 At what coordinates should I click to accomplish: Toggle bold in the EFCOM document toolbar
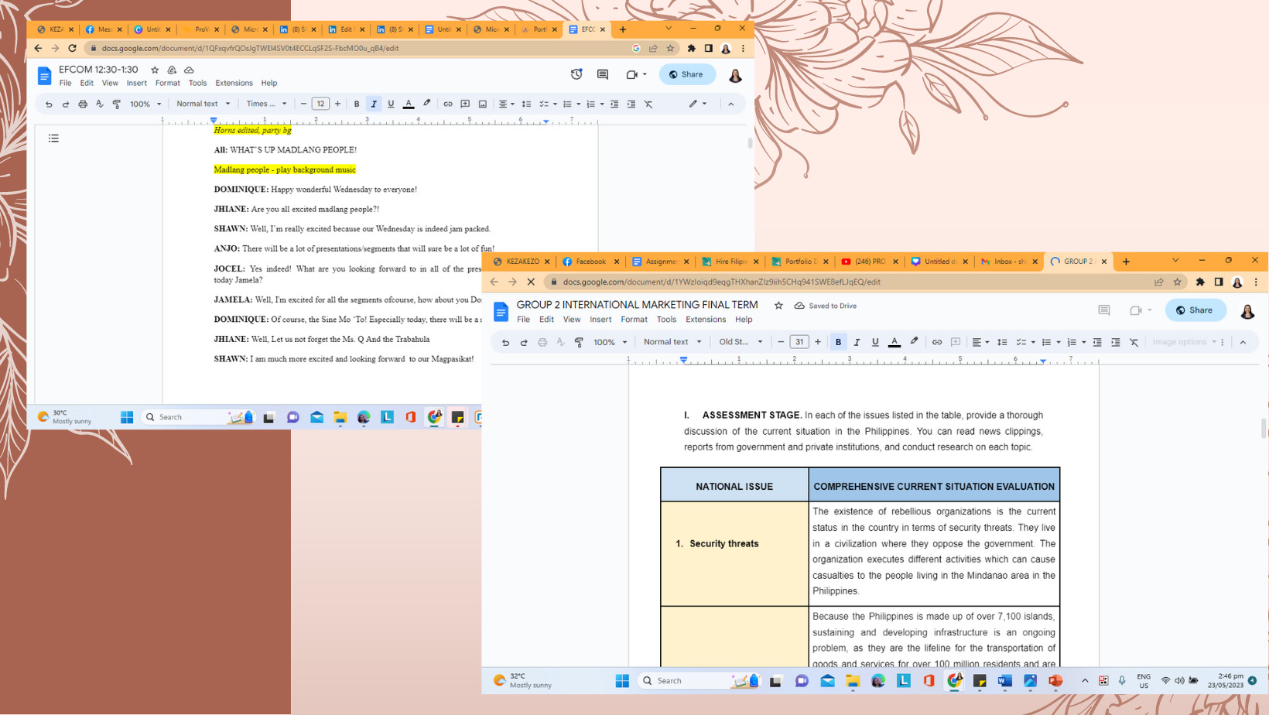pyautogui.click(x=357, y=104)
